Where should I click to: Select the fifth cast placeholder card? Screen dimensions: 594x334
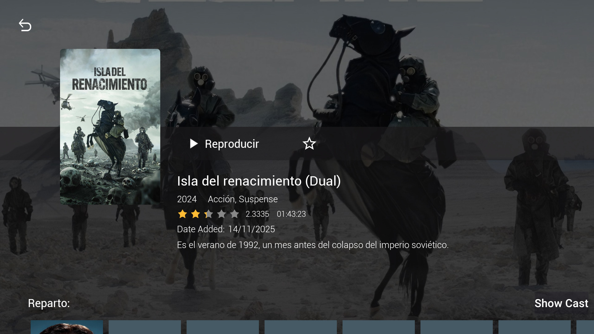click(x=379, y=327)
